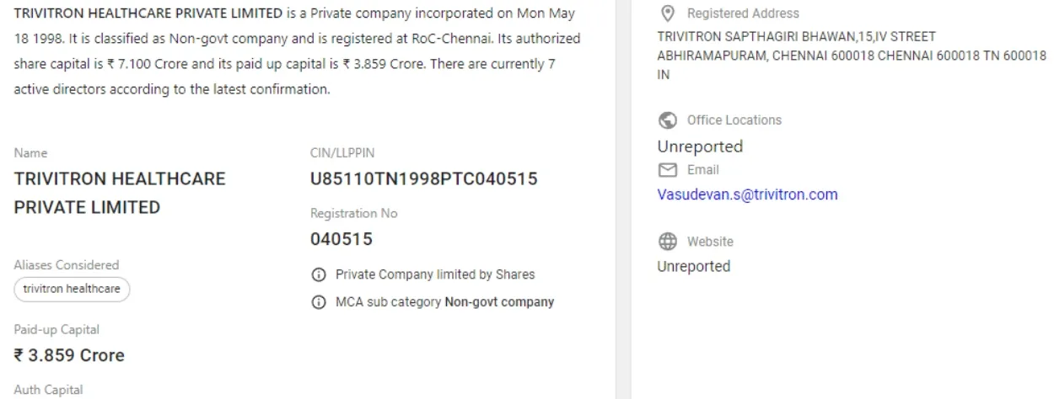Viewport: 1054px width, 399px height.
Task: Click the Unreported value under Website
Action: pyautogui.click(x=693, y=266)
